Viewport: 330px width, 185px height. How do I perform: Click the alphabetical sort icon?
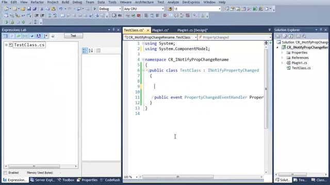pos(91,50)
